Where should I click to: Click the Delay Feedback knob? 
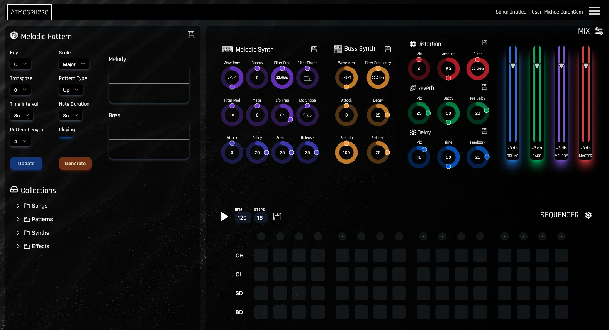coord(478,157)
